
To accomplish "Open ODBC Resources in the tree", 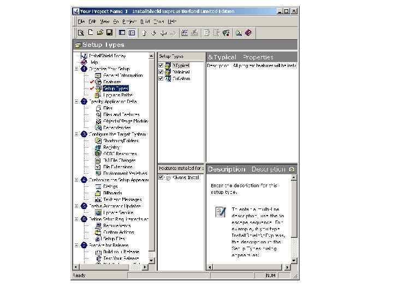I will [x=120, y=154].
